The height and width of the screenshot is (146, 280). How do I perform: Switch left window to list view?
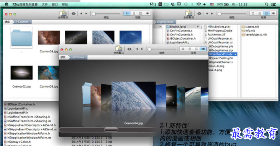pos(134,13)
